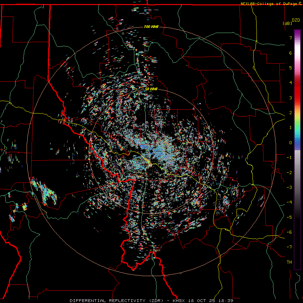
Task: Click the dark radar site at the map center
Action: [x=151, y=151]
